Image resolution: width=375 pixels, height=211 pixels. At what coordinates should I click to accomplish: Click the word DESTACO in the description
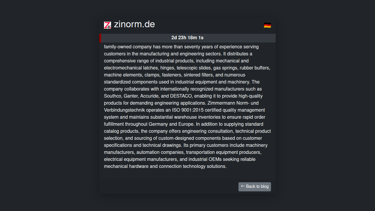point(181,96)
